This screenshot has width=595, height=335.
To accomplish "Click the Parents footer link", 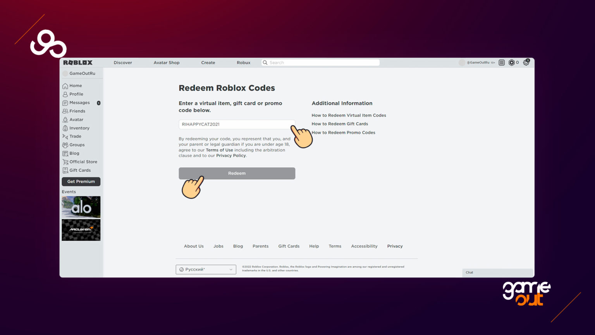I will click(x=260, y=246).
